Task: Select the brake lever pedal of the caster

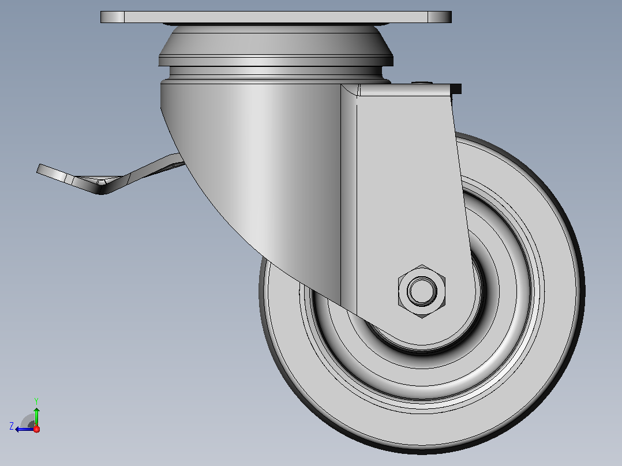Action: click(x=110, y=175)
